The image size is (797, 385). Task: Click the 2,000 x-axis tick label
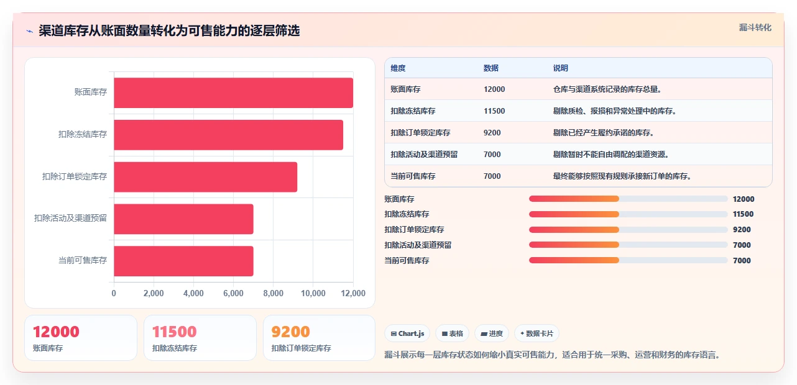tap(154, 294)
